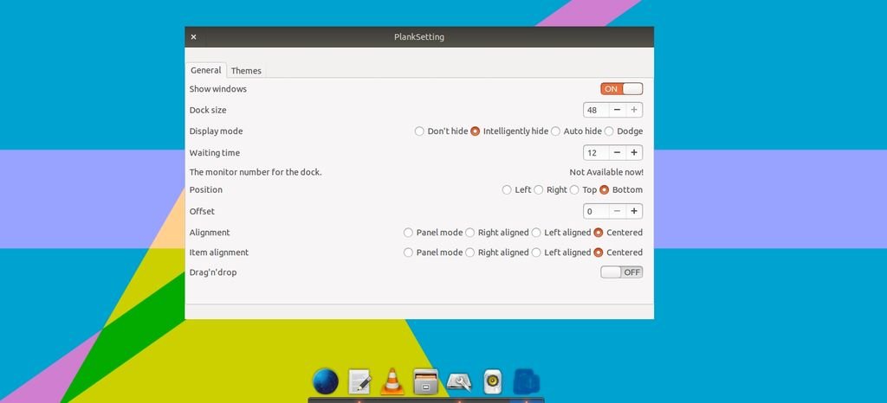Set dock position to Bottom
This screenshot has width=887, height=403.
[x=621, y=189]
